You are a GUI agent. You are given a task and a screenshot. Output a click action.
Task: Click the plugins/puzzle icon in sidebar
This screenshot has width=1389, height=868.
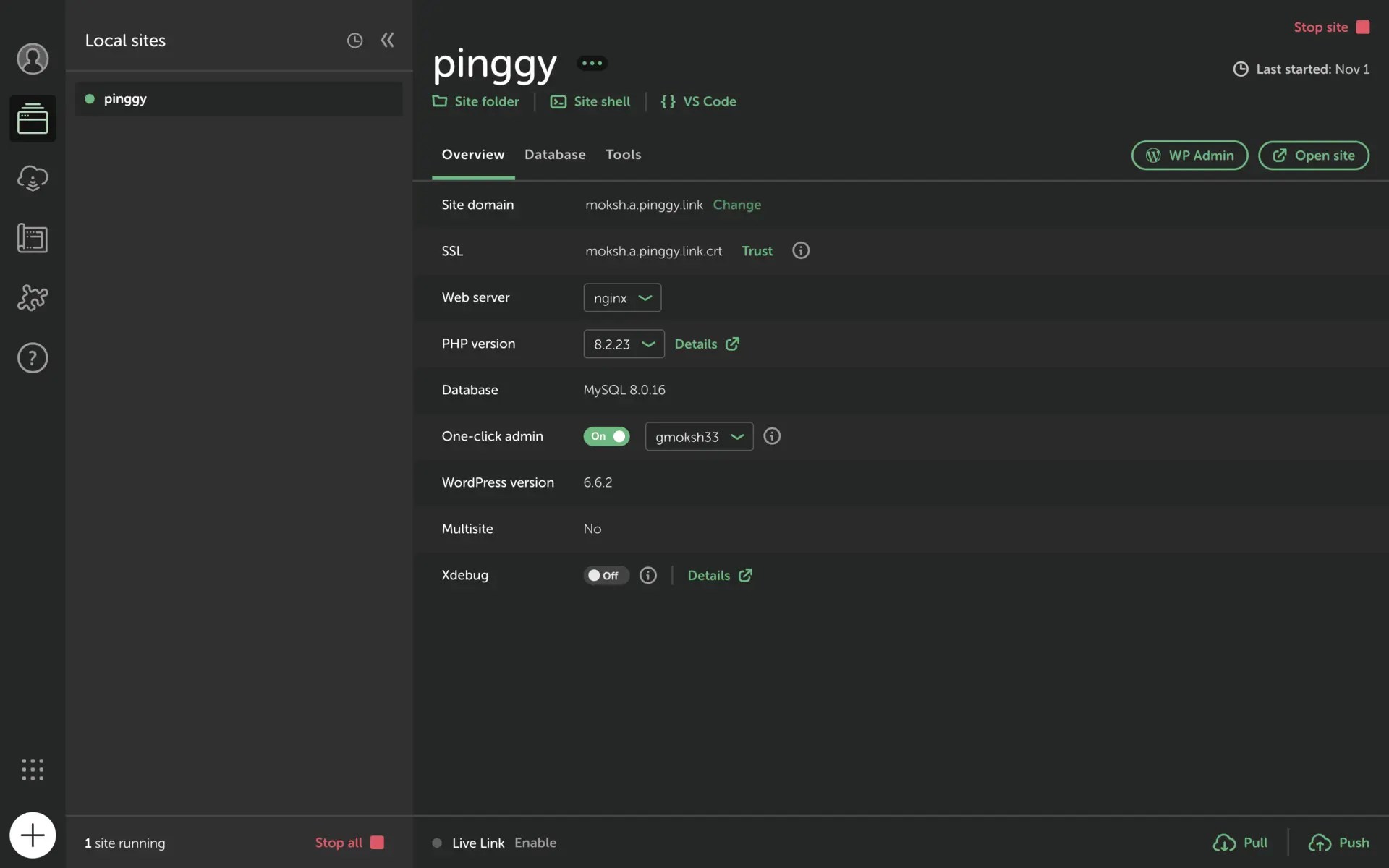[31, 296]
